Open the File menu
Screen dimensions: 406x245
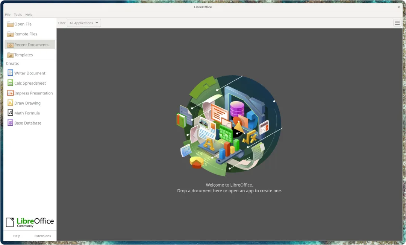click(x=8, y=15)
